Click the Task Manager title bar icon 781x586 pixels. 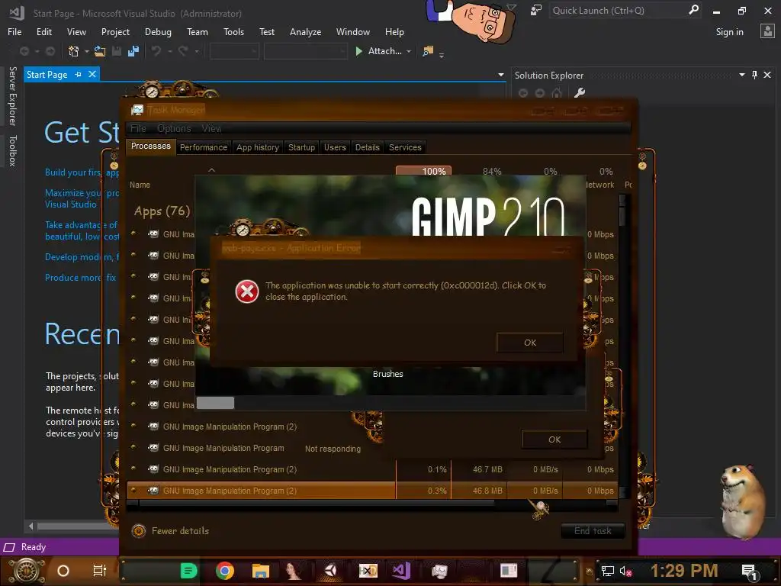[x=137, y=110]
